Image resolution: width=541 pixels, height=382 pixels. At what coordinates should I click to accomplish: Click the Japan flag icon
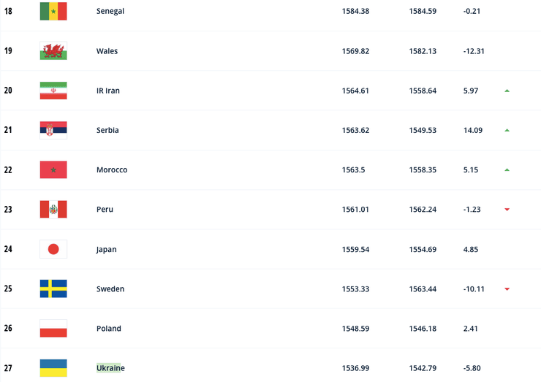point(53,249)
